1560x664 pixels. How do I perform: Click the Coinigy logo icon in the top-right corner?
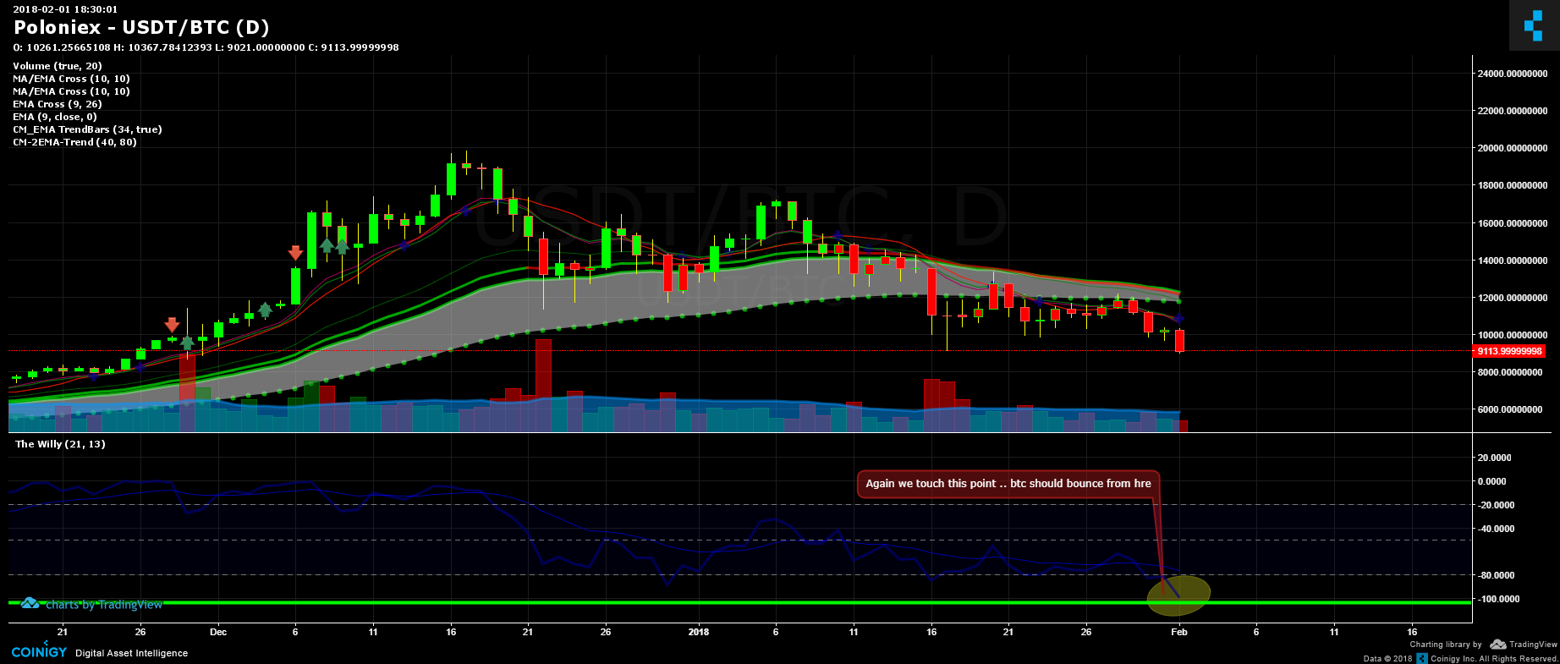tap(1534, 25)
